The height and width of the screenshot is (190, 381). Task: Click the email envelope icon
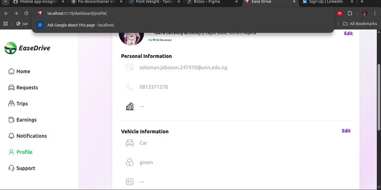click(x=130, y=67)
